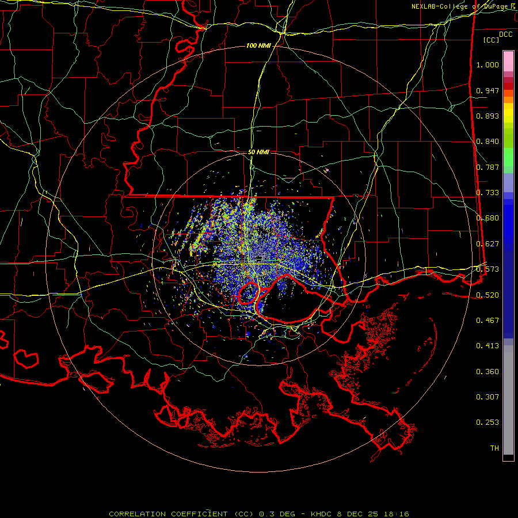Click the TH label on the legend
518x518 pixels.
click(494, 448)
